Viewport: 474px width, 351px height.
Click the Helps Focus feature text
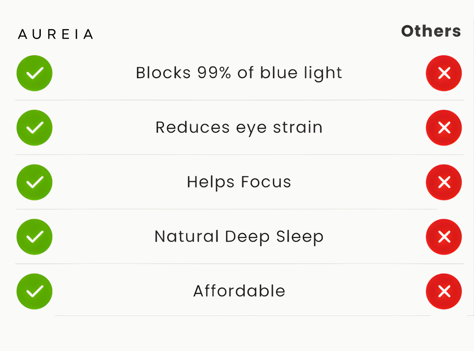(239, 182)
